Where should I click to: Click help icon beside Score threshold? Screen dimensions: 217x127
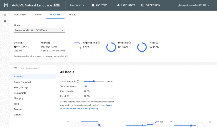pyautogui.click(x=78, y=81)
